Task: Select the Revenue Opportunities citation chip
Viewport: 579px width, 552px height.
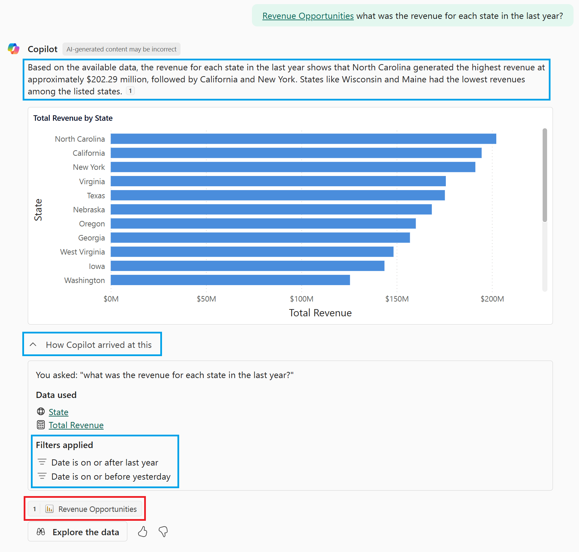Action: [85, 509]
